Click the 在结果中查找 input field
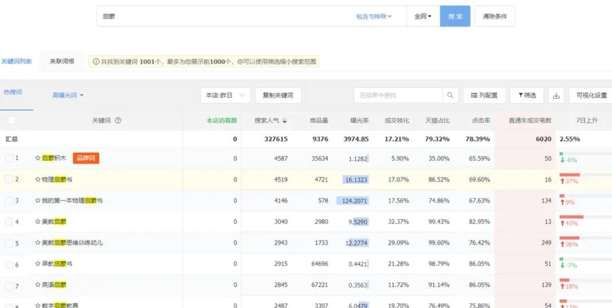The height and width of the screenshot is (308, 612). pyautogui.click(x=399, y=95)
